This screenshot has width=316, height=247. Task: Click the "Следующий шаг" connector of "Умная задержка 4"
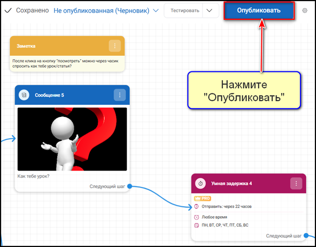pos(306,236)
